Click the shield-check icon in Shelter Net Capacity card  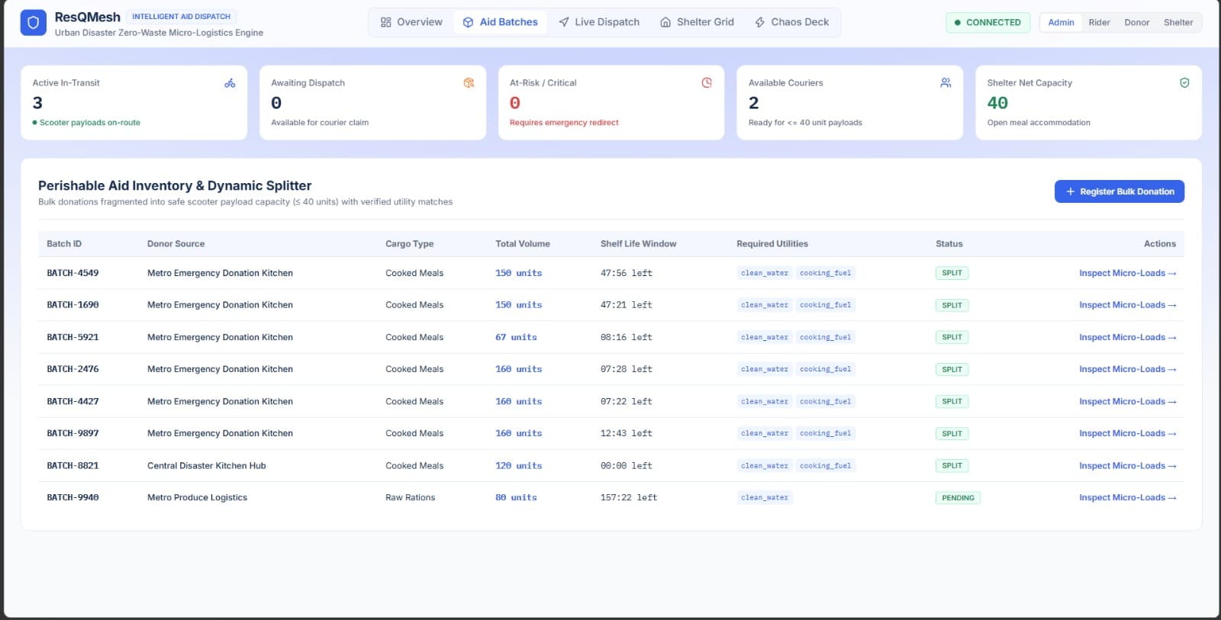click(x=1184, y=83)
